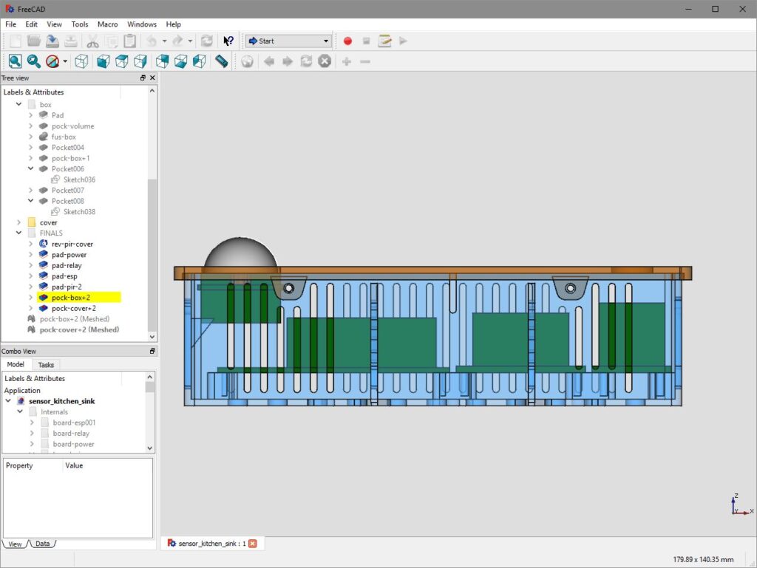Select rev-pir-cover in the tree

click(x=72, y=244)
